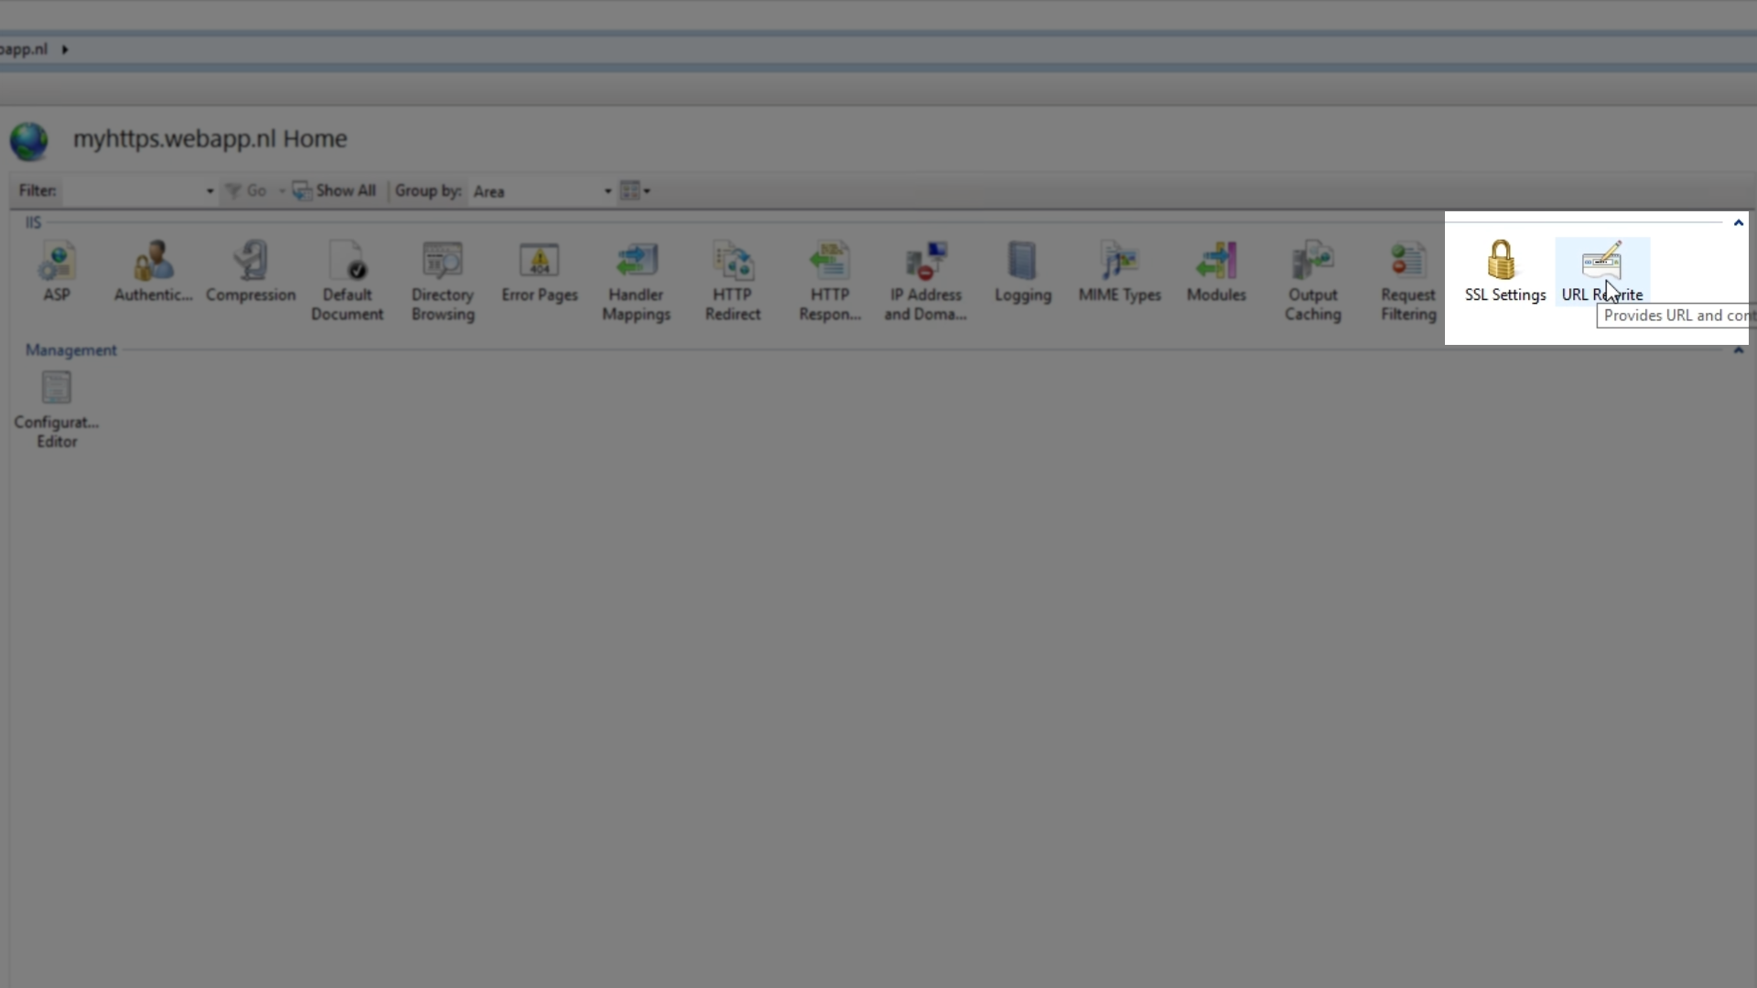The height and width of the screenshot is (988, 1757).
Task: Collapse the IIS section chevron
Action: (x=1738, y=222)
